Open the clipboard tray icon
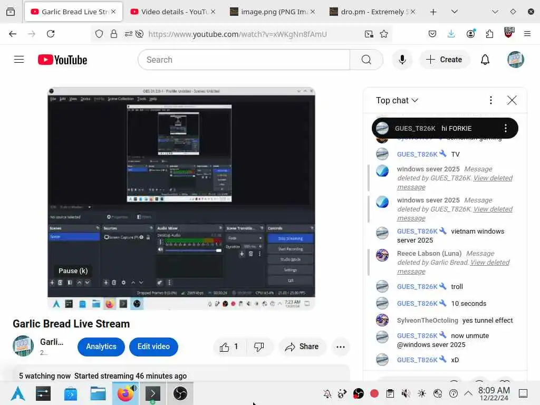Screen dimensions: 540x405 [390, 393]
